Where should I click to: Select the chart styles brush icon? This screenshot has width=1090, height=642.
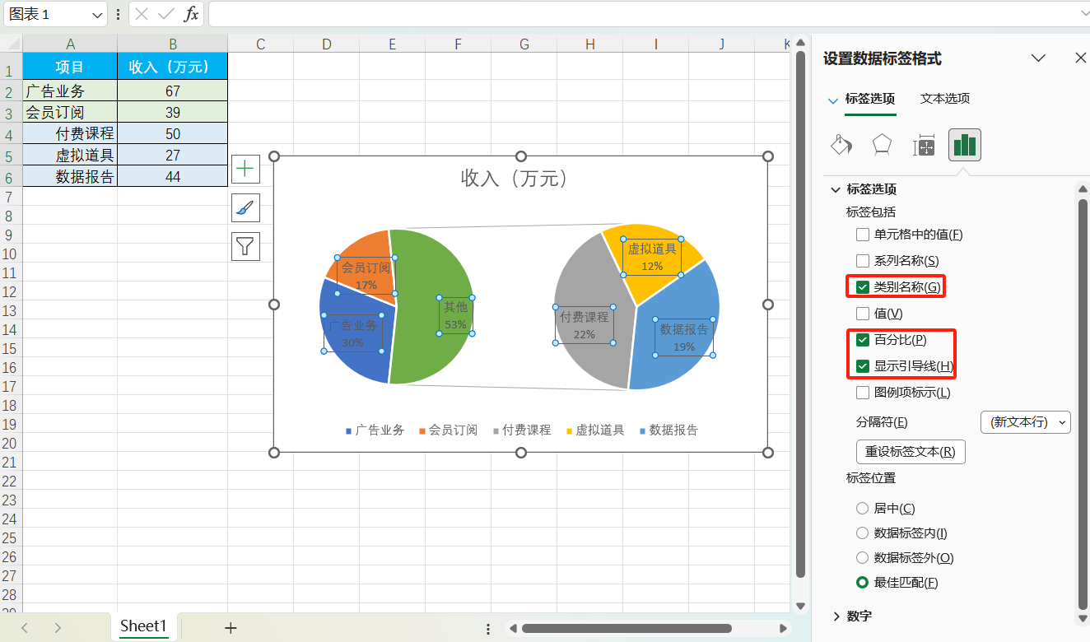pyautogui.click(x=245, y=207)
